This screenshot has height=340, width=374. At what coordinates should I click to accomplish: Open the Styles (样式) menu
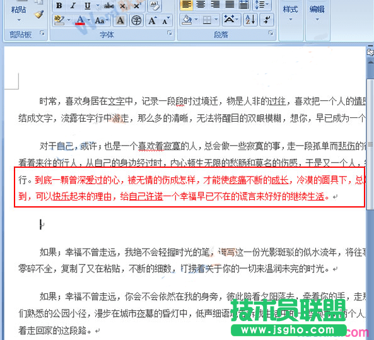click(x=290, y=13)
